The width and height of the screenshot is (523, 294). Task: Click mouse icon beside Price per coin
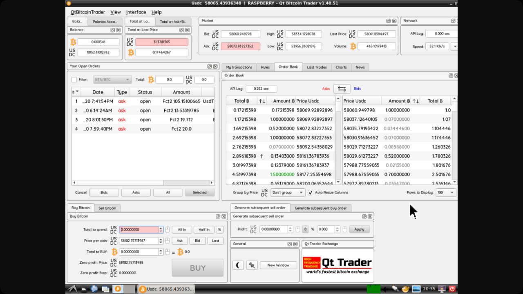168,241
